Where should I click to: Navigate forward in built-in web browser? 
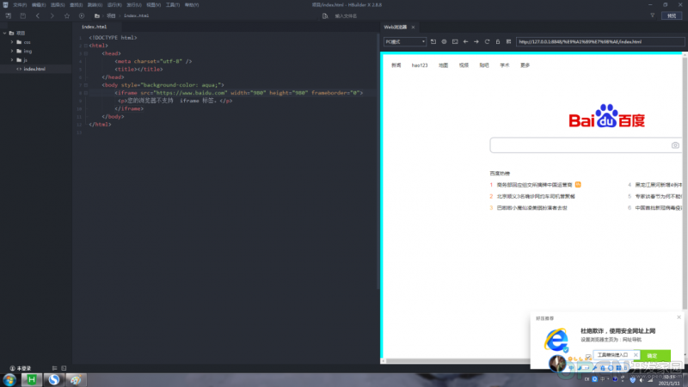476,41
